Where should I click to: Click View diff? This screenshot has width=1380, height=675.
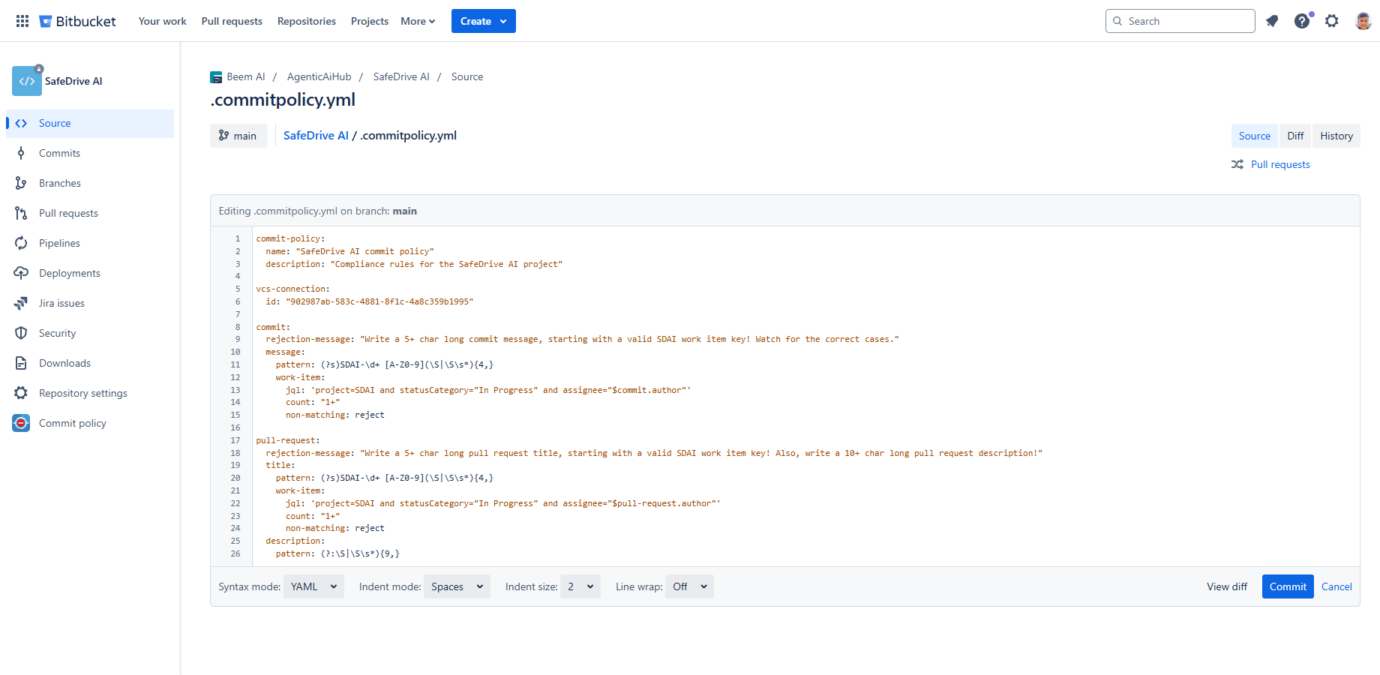tap(1227, 586)
